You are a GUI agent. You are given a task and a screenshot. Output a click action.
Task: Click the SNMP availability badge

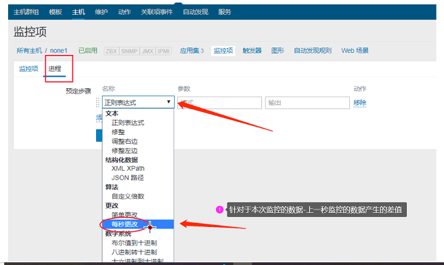pyautogui.click(x=129, y=51)
